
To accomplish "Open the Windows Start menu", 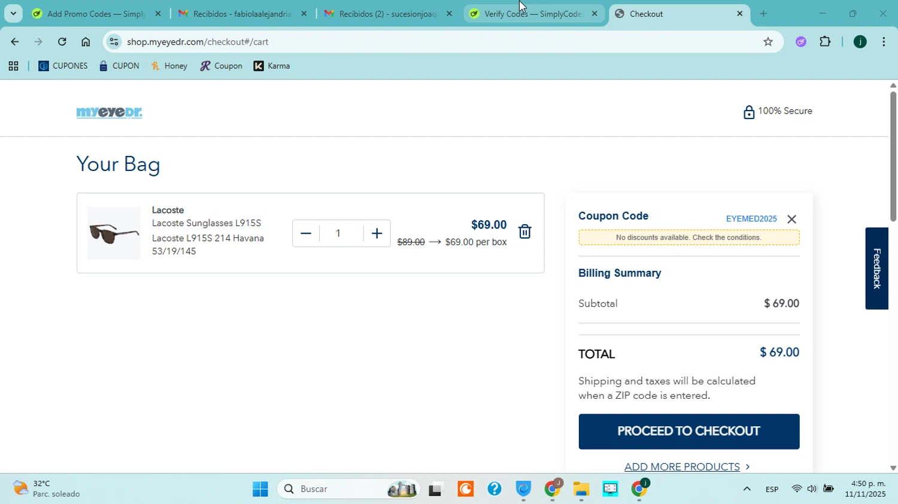I will coord(260,490).
